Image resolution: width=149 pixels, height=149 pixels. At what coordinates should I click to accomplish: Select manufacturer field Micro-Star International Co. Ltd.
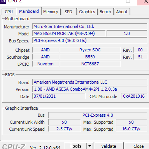[x=90, y=26]
